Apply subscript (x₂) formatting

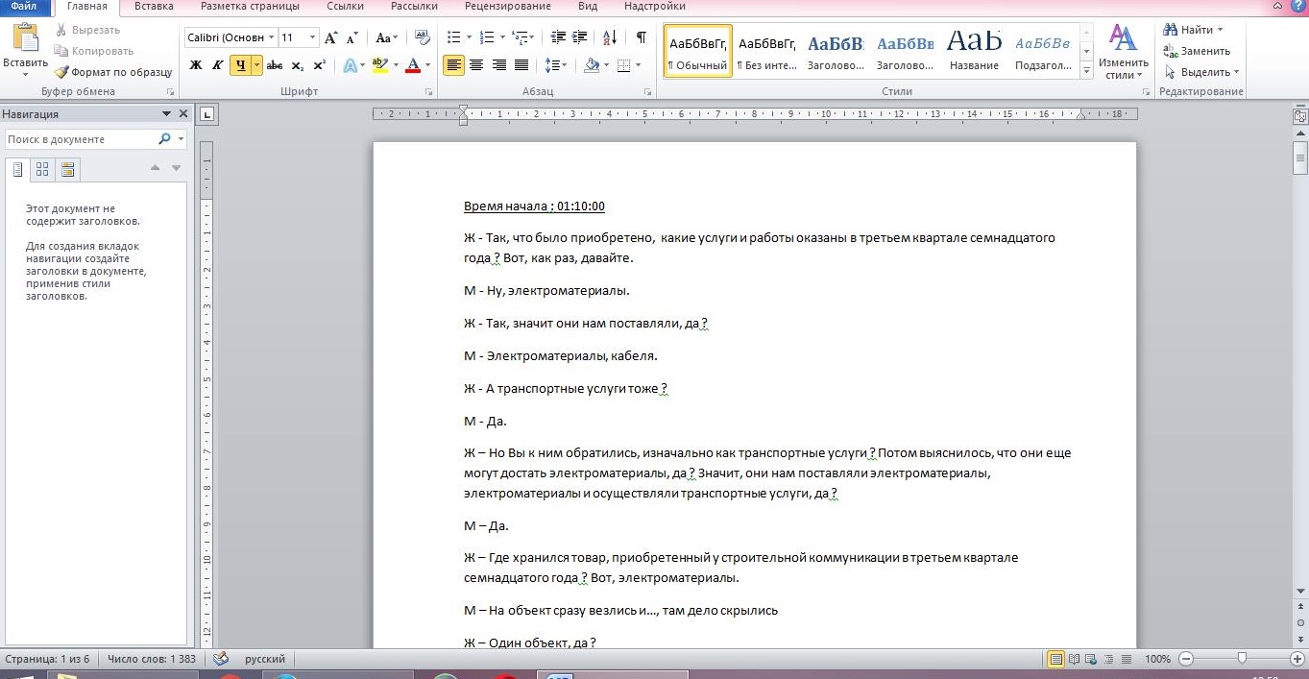click(297, 65)
